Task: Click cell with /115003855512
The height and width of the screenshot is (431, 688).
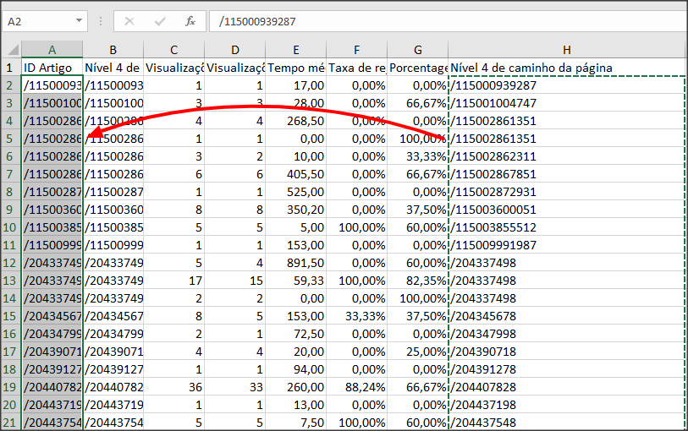Action: coord(567,227)
